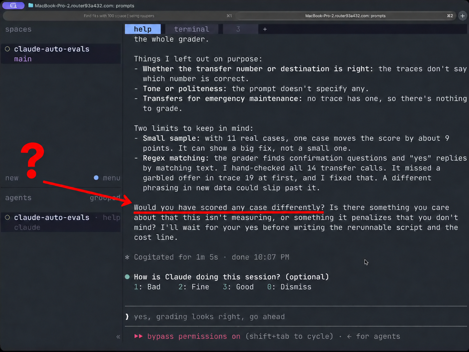Screen dimensions: 469x352
Task: Click the circle icon beside claude-auto-evals under agents
Action: (7, 217)
